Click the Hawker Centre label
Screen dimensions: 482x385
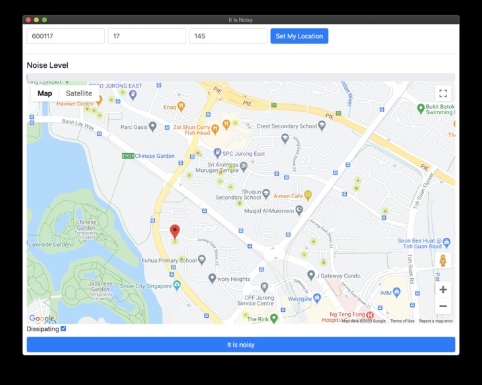[x=75, y=104]
